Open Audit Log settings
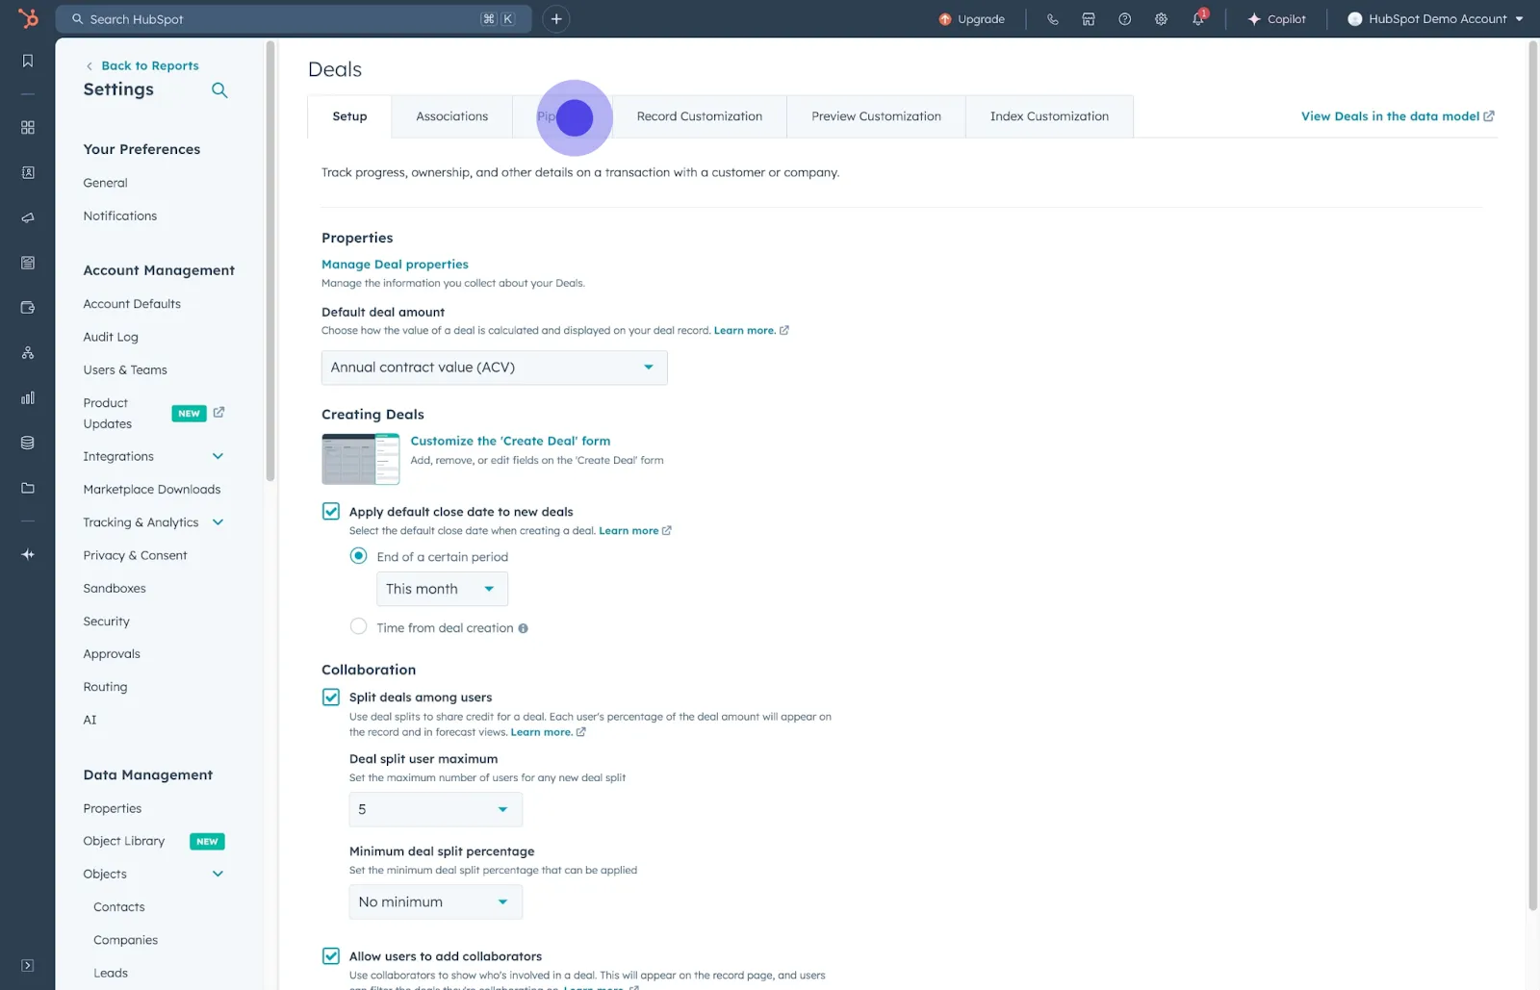Screen dimensions: 1540x990 (111, 337)
